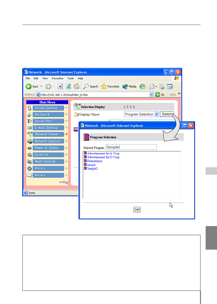Click the >>Top link in Main Menu

coord(64,182)
